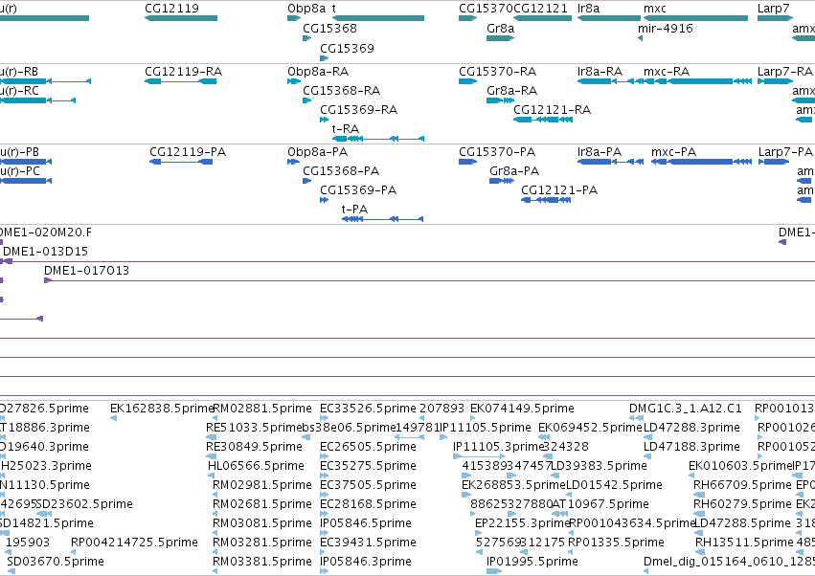Select the CG15370-PA protein label

(497, 152)
